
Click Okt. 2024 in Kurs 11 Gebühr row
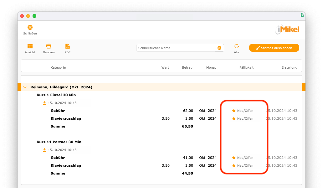click(208, 158)
